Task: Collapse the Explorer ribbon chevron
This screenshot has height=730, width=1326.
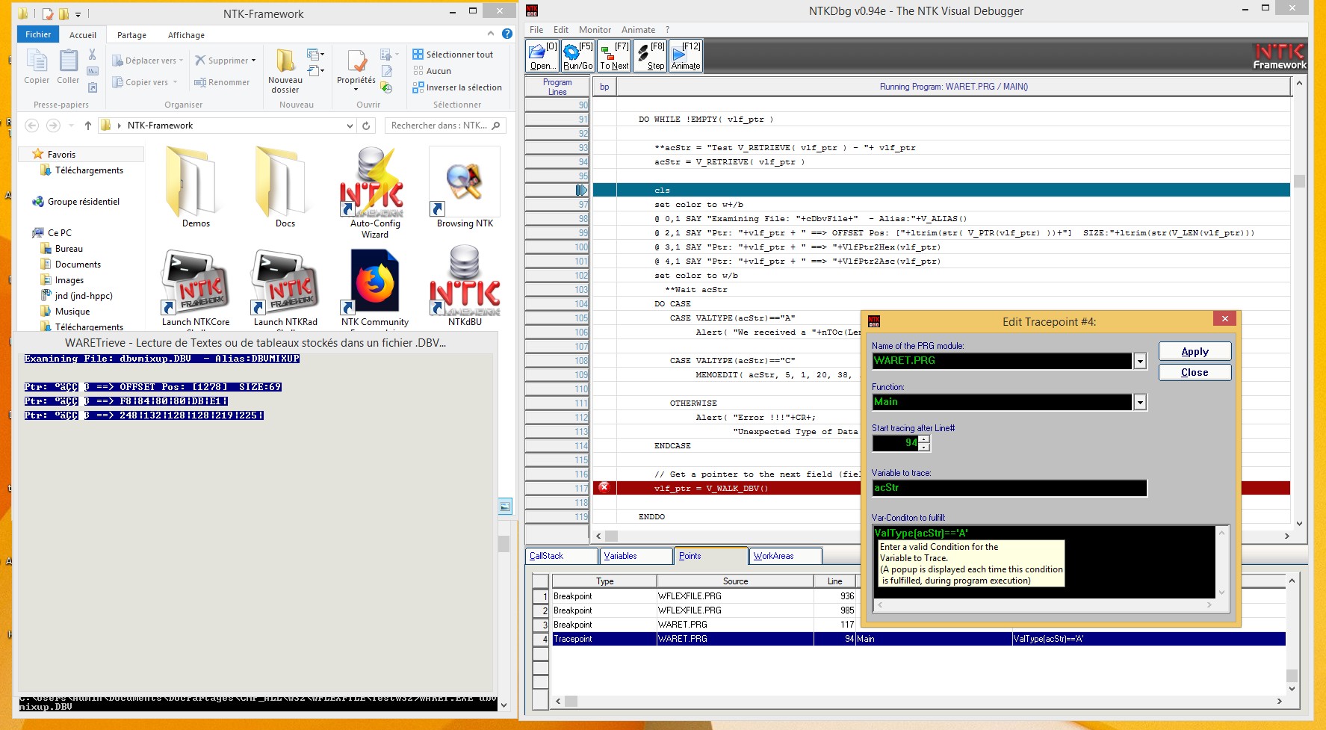Action: point(491,34)
